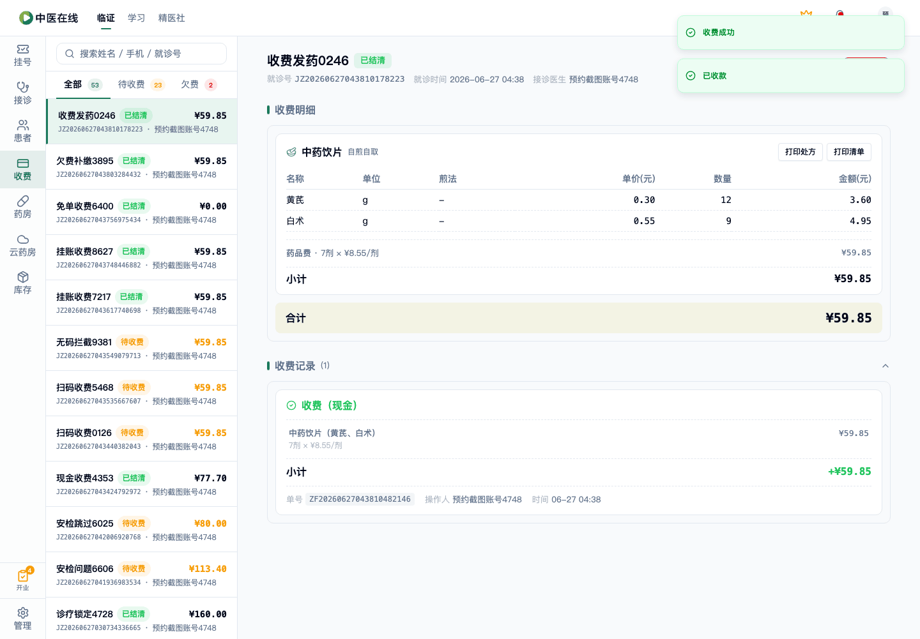Open the 欠费补缴3895 record

point(142,167)
